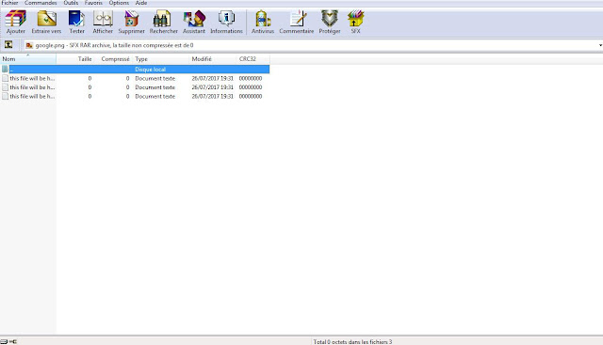Open the Commandes menu
The image size is (603, 345).
point(41,3)
